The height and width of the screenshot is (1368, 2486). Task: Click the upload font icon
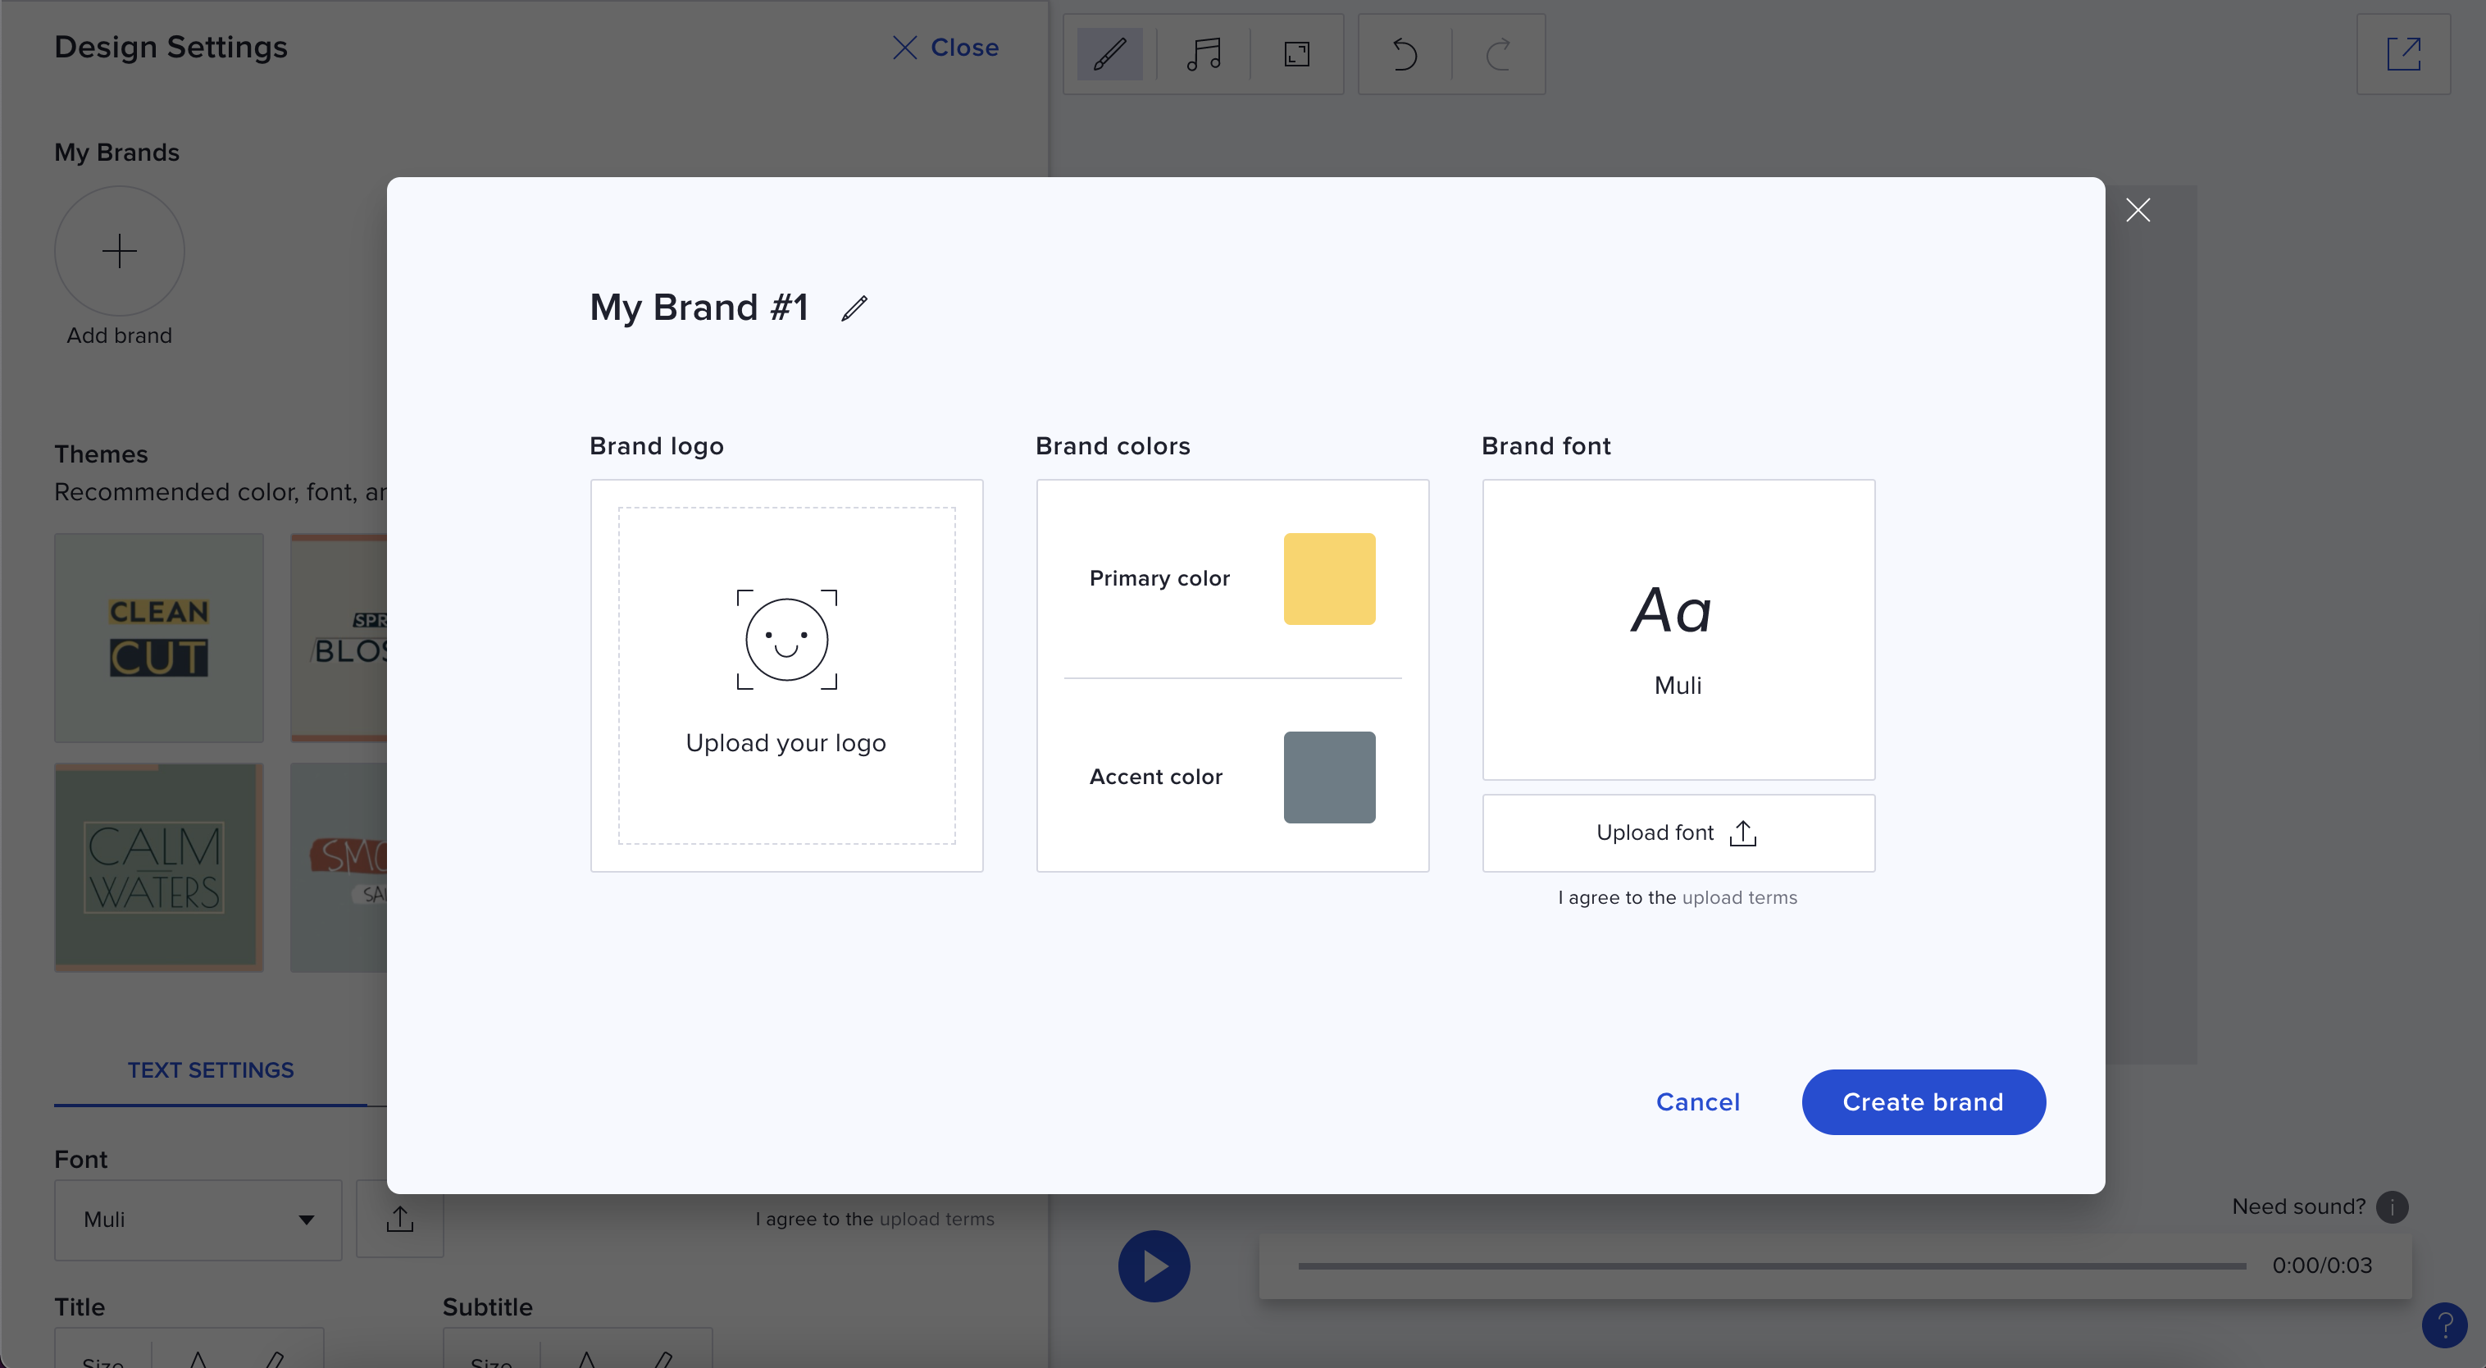(x=1742, y=832)
